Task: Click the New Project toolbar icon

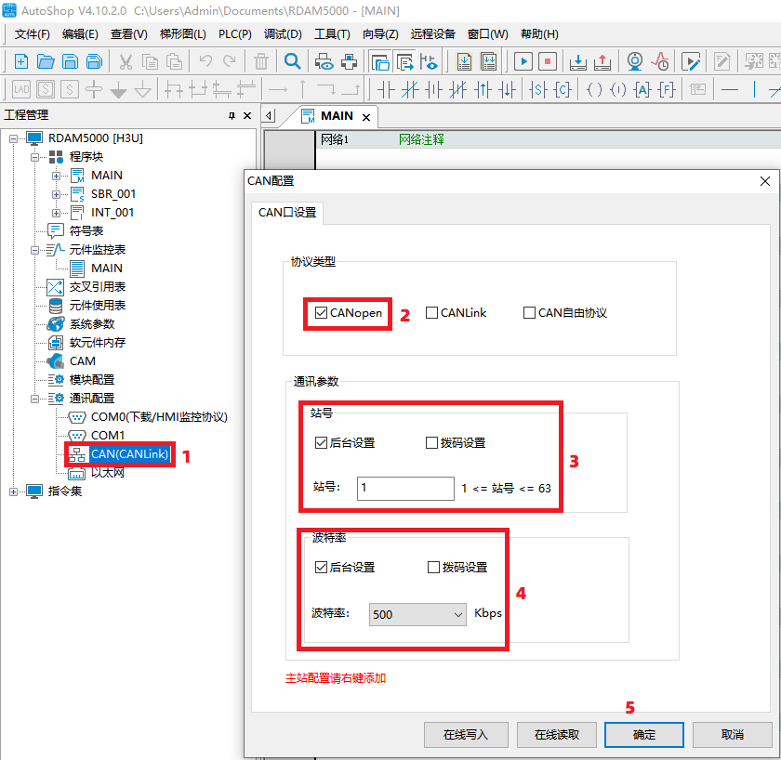Action: (x=21, y=62)
